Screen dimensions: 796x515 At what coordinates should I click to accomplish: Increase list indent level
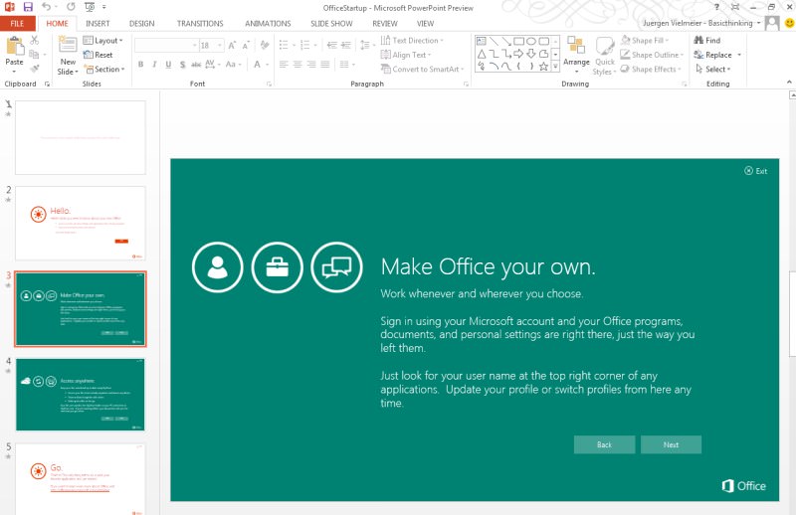click(346, 45)
